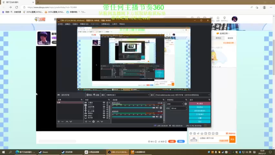The height and width of the screenshot is (155, 275).
Task: Decrease transition duration with down arrow
Action: point(186,109)
